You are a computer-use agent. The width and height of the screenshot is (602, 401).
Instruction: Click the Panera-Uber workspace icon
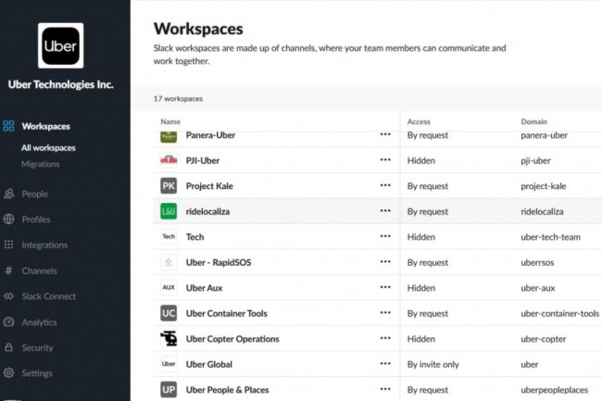[169, 136]
